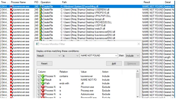Click the green check icon on Path filter row

point(43,83)
